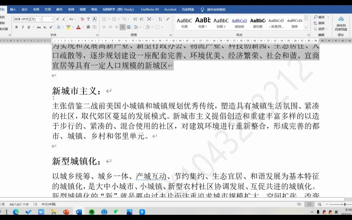
Task: Apply the 标题 1 style from styles gallery
Action: (x=203, y=22)
